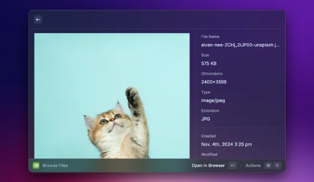
Task: Click the Type label
Action: (x=206, y=92)
